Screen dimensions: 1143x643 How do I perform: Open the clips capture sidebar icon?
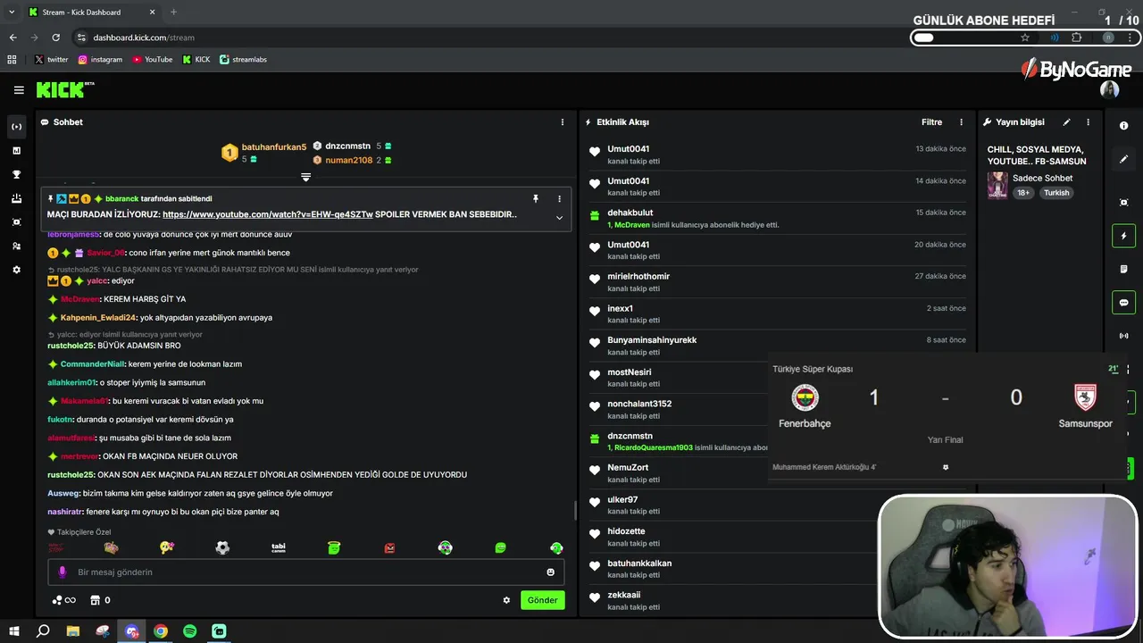coord(16,221)
